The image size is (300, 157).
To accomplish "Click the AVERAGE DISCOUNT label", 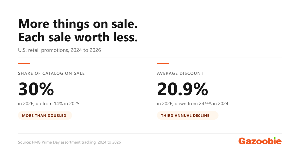I will pyautogui.click(x=180, y=73).
